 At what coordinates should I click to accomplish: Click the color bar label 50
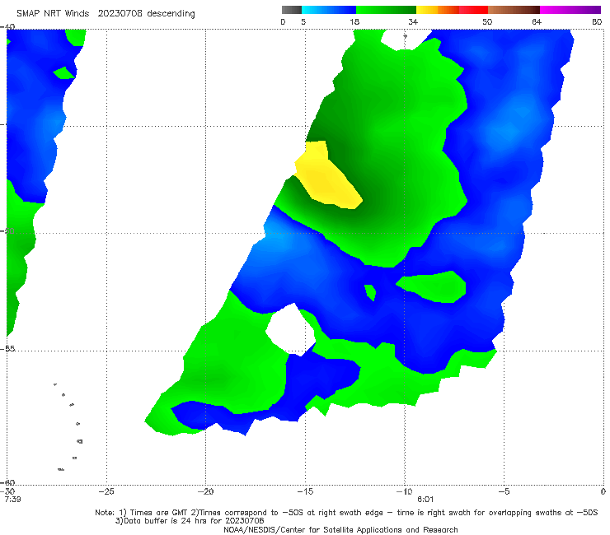point(487,21)
